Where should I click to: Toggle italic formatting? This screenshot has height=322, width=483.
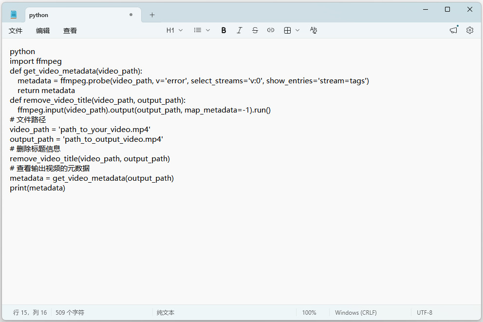click(240, 30)
